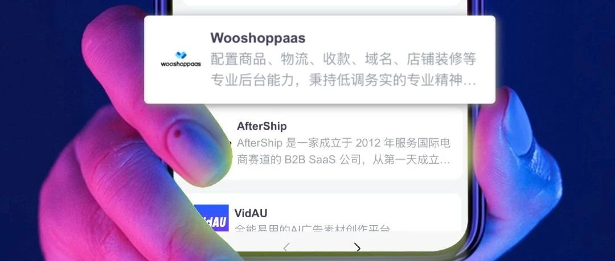Open the Wooshoppaas title heading

point(258,38)
